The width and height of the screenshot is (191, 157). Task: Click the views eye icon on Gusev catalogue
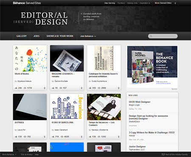(x=99, y=88)
